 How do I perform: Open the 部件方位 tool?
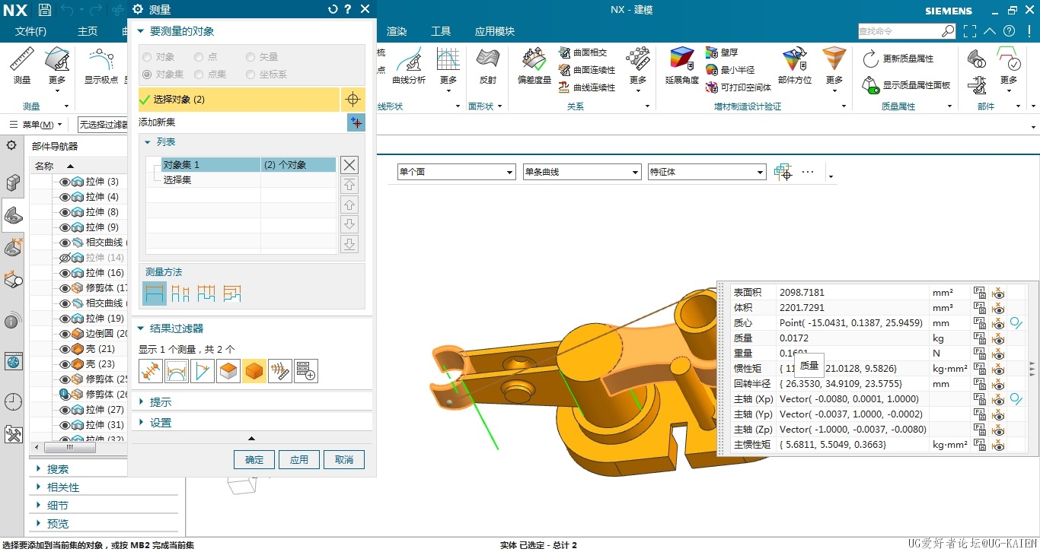coord(794,65)
